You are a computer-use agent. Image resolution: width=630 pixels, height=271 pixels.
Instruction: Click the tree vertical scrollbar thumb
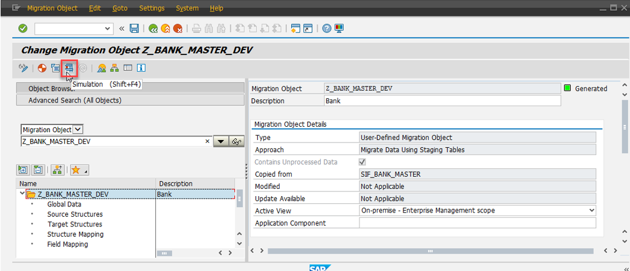[239, 199]
